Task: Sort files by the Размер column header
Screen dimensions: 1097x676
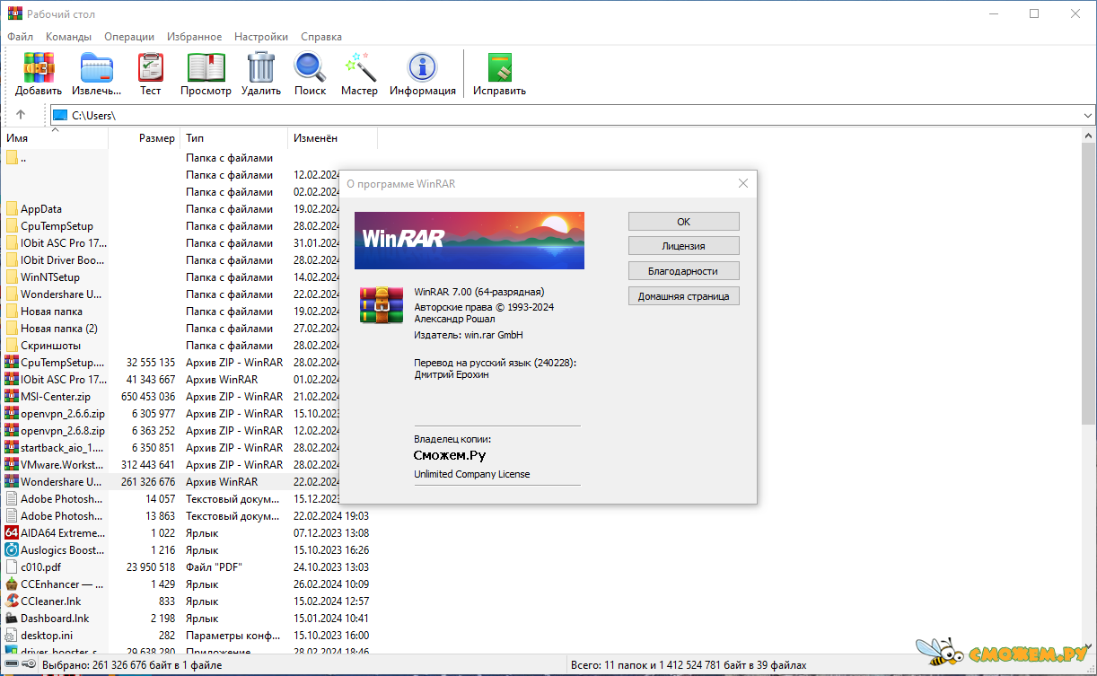Action: (x=145, y=138)
